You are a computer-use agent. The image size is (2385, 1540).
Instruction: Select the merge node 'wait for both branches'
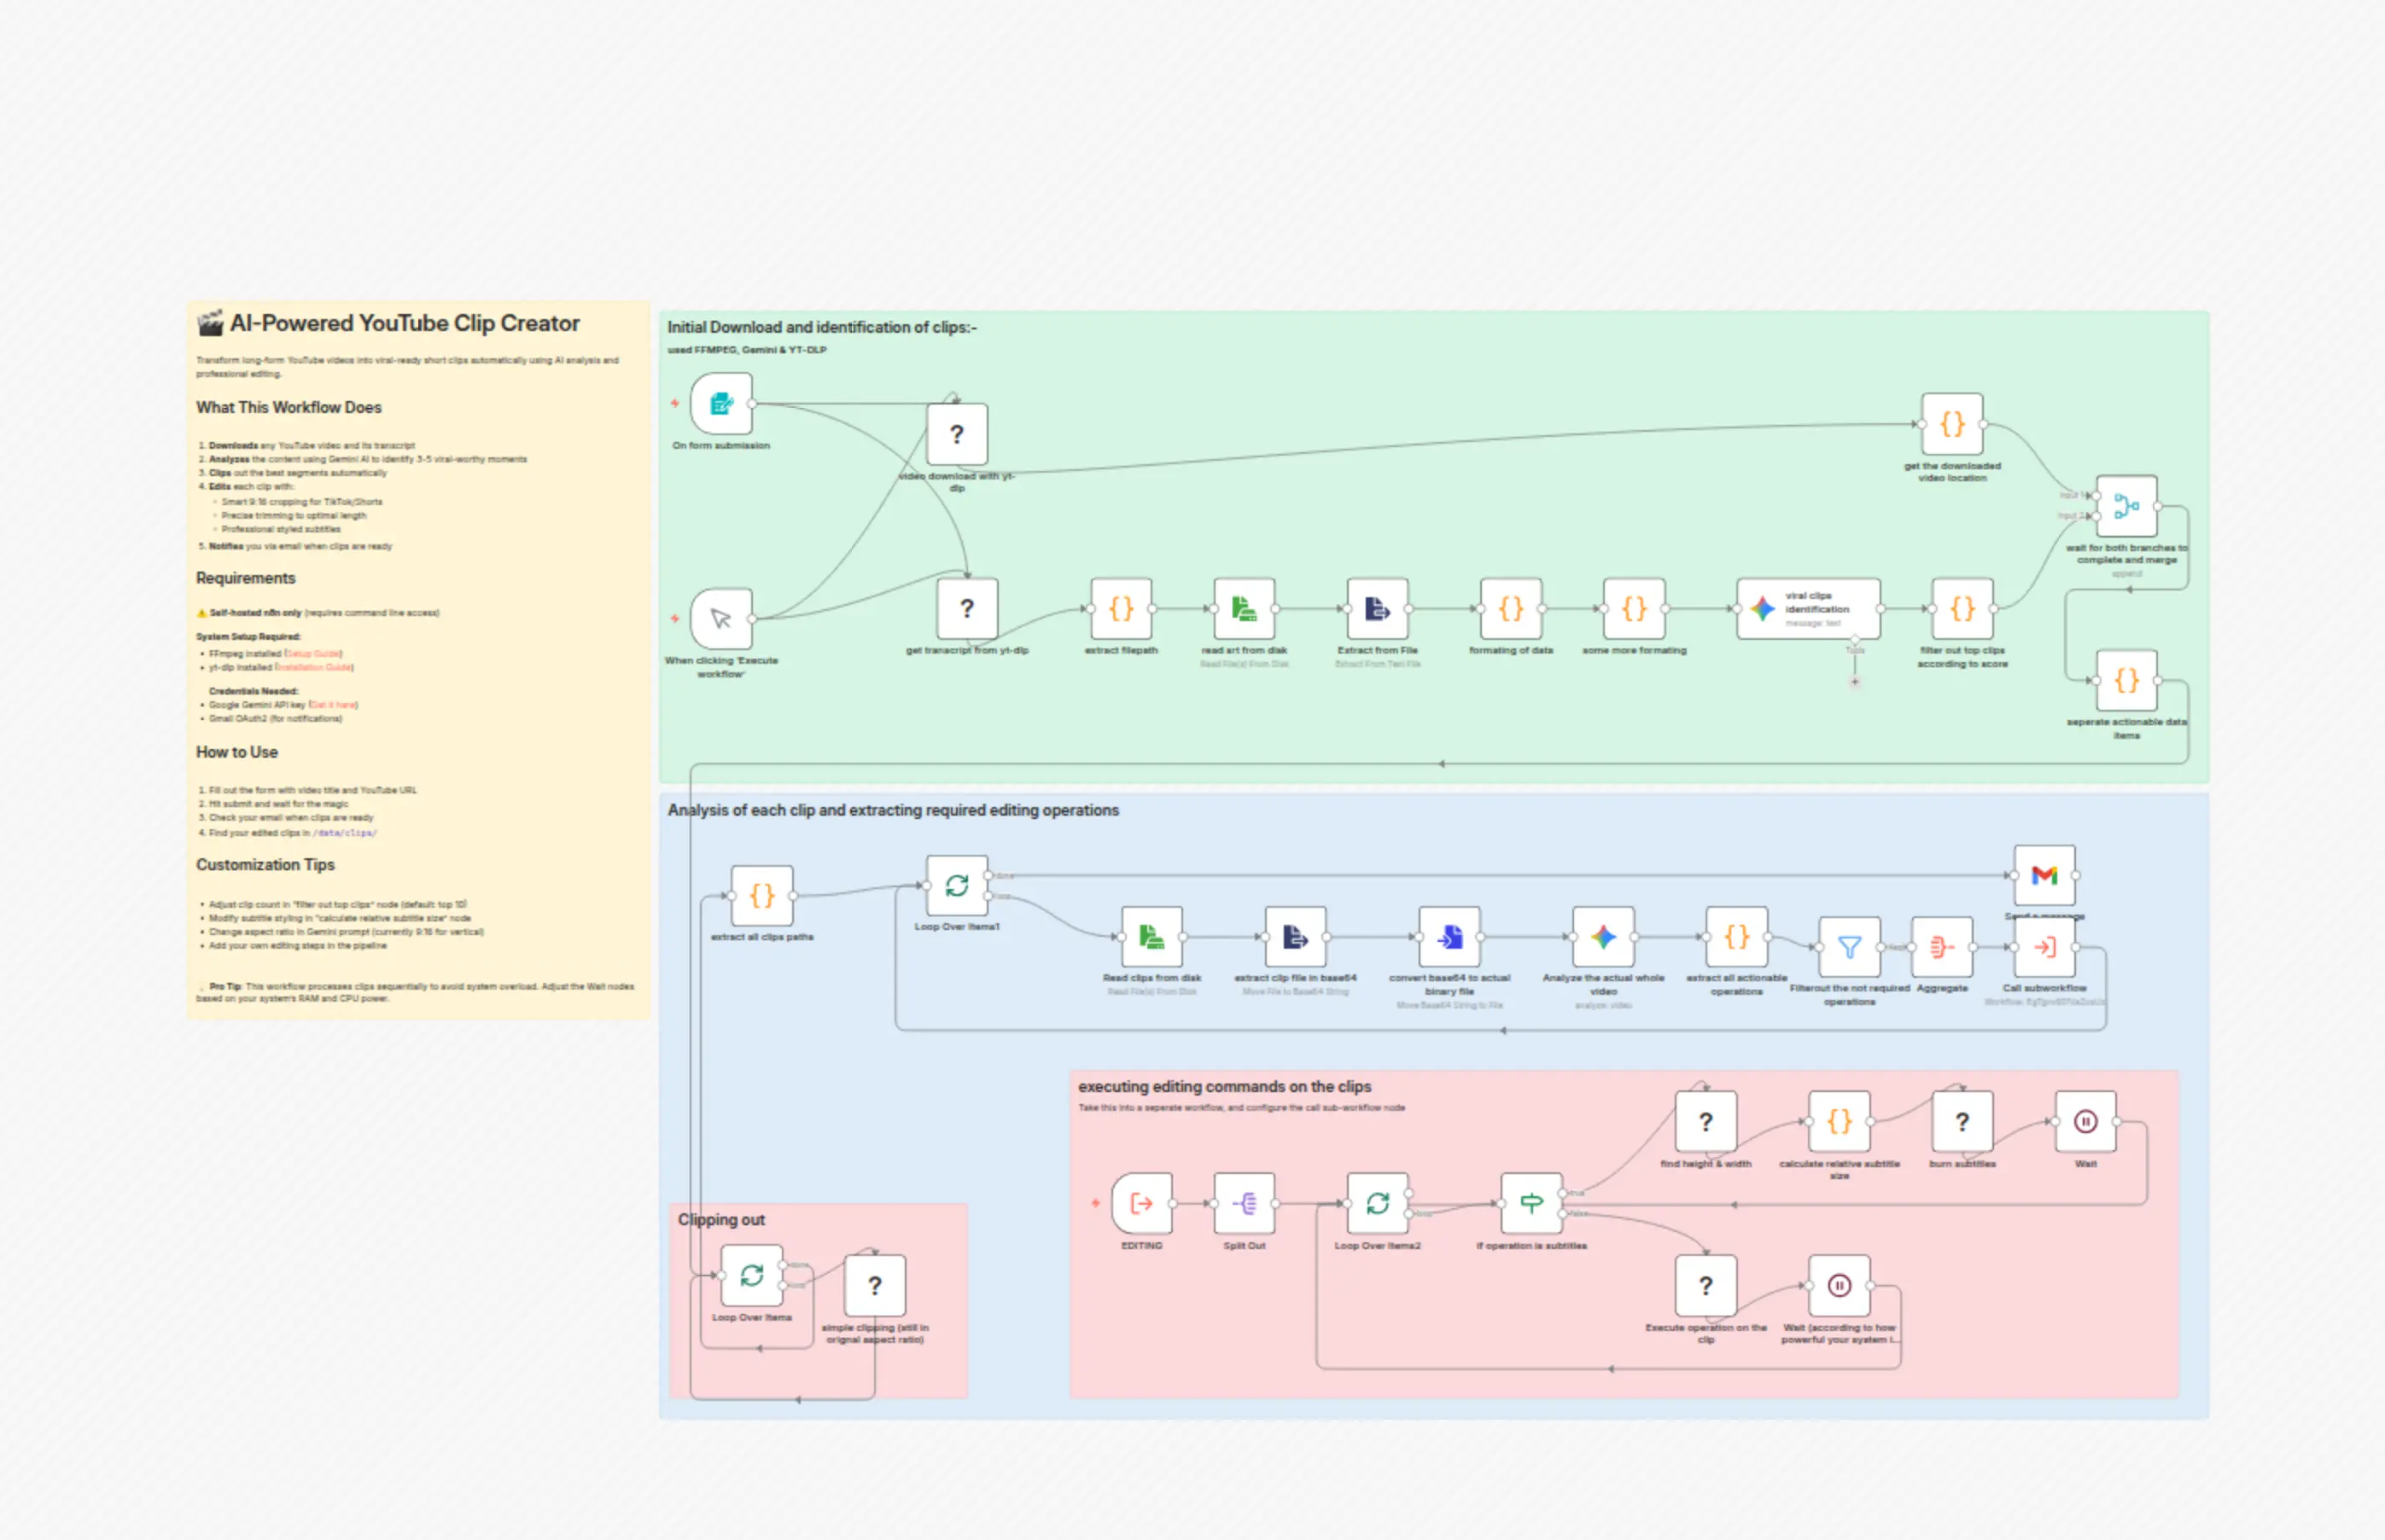tap(2126, 506)
